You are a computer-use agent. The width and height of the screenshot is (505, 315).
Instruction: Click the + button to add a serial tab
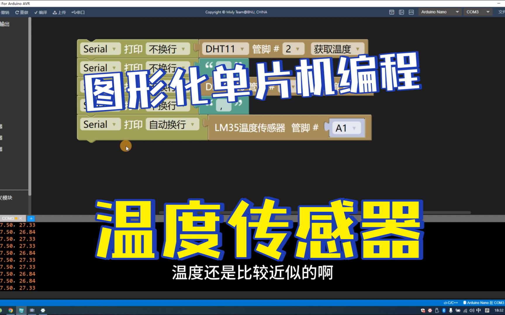point(31,218)
